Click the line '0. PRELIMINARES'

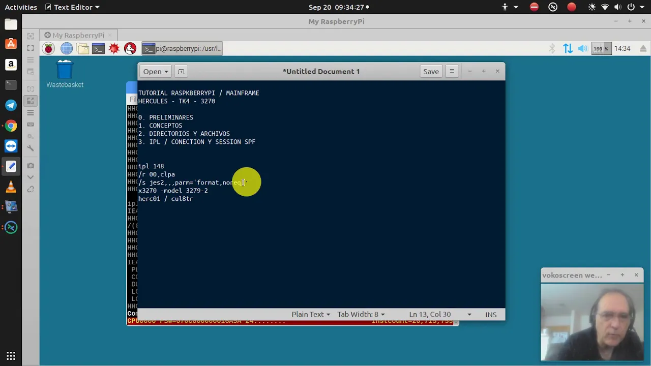(166, 117)
